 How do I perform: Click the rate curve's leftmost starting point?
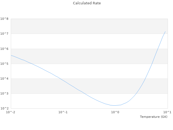coord(11,55)
